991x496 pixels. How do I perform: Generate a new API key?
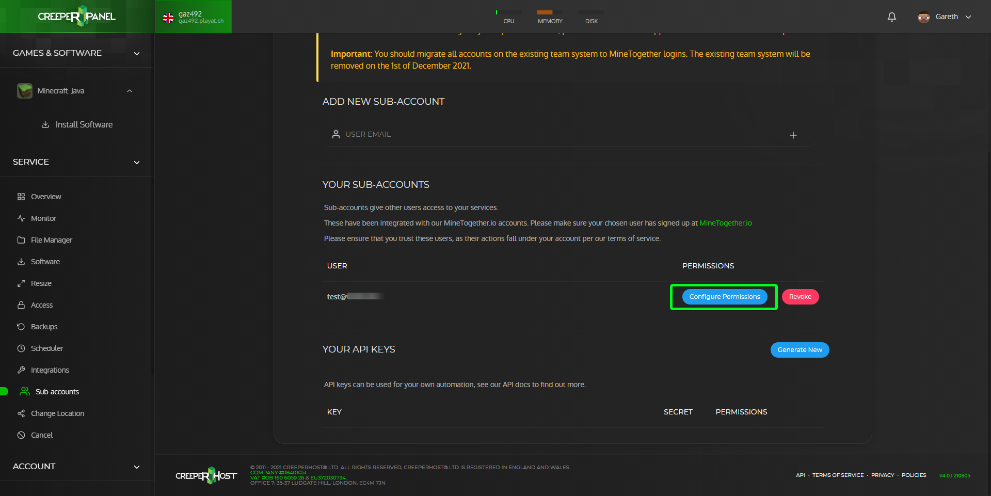pos(800,350)
